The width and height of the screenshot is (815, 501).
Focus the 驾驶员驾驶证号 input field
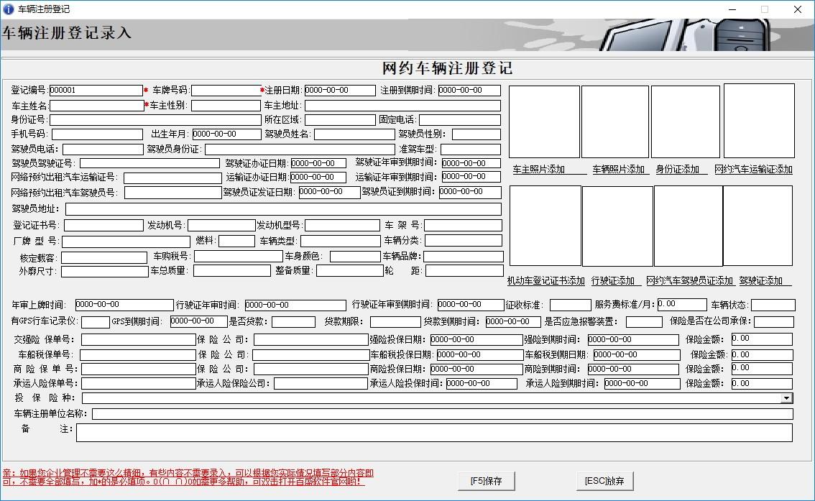click(x=149, y=163)
